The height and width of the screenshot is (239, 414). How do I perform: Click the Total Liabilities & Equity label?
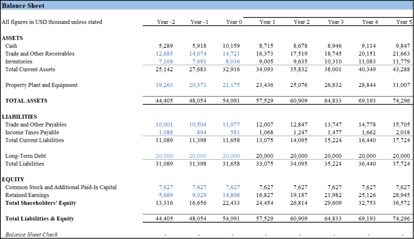point(40,219)
